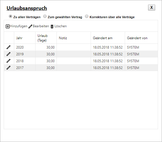The image size is (162, 142).
Task: Click SYSTEM in the 2020 row
Action: 133,47
